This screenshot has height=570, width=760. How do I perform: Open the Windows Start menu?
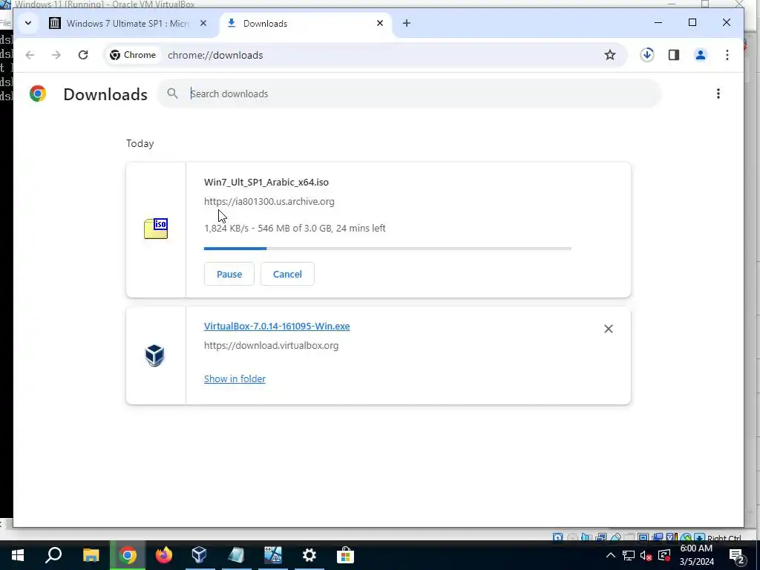(18, 555)
